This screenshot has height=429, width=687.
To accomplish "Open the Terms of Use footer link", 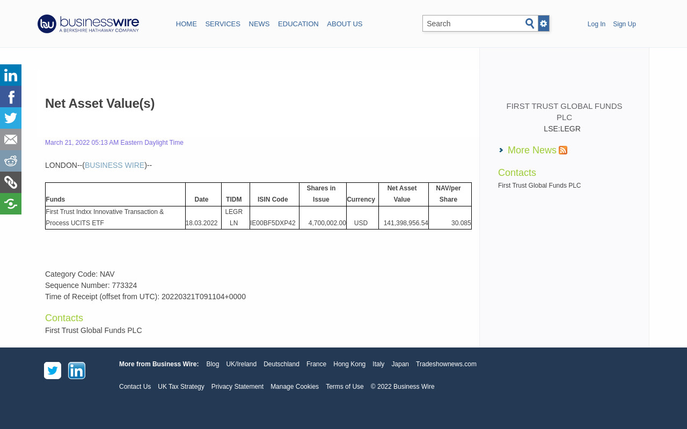I will (x=345, y=387).
